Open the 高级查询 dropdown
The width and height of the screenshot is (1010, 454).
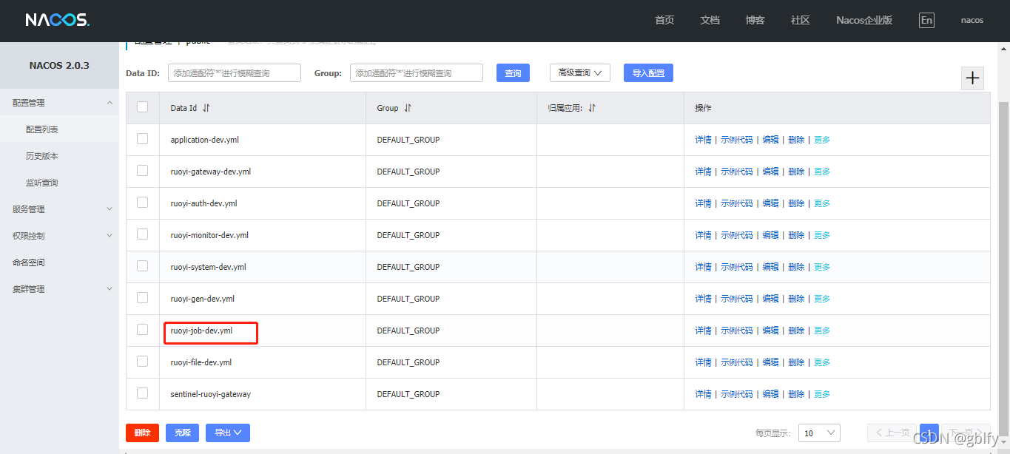pyautogui.click(x=580, y=72)
